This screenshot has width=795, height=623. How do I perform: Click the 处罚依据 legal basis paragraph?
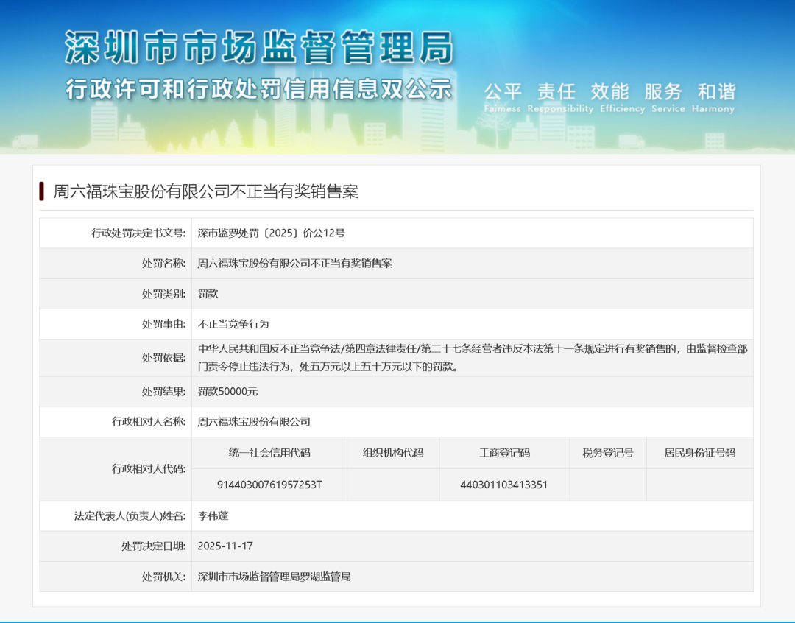[x=471, y=357]
